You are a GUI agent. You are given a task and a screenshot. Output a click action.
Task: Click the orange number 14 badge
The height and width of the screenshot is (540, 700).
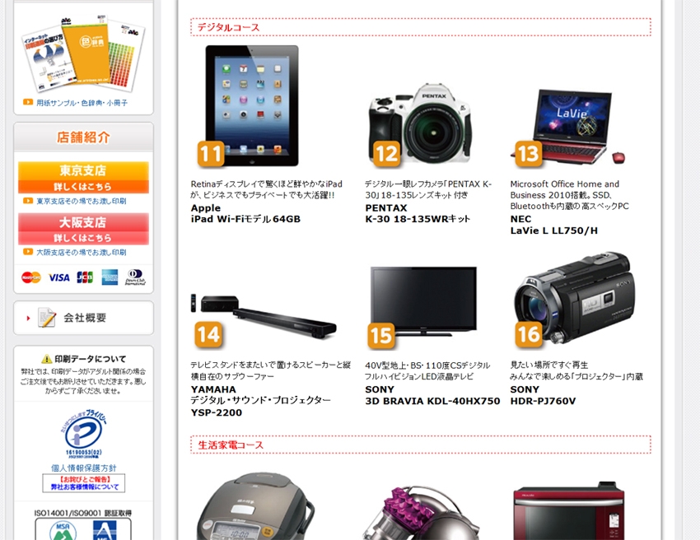click(x=208, y=335)
